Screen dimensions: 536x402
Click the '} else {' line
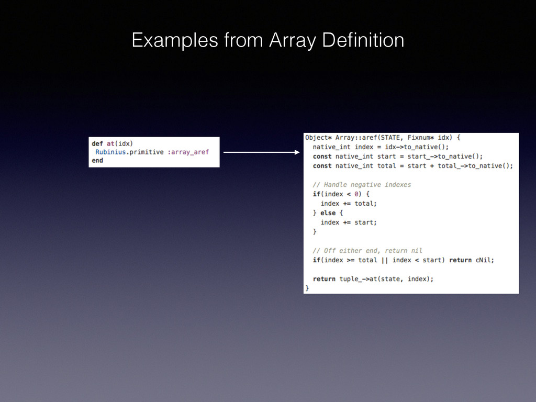328,213
